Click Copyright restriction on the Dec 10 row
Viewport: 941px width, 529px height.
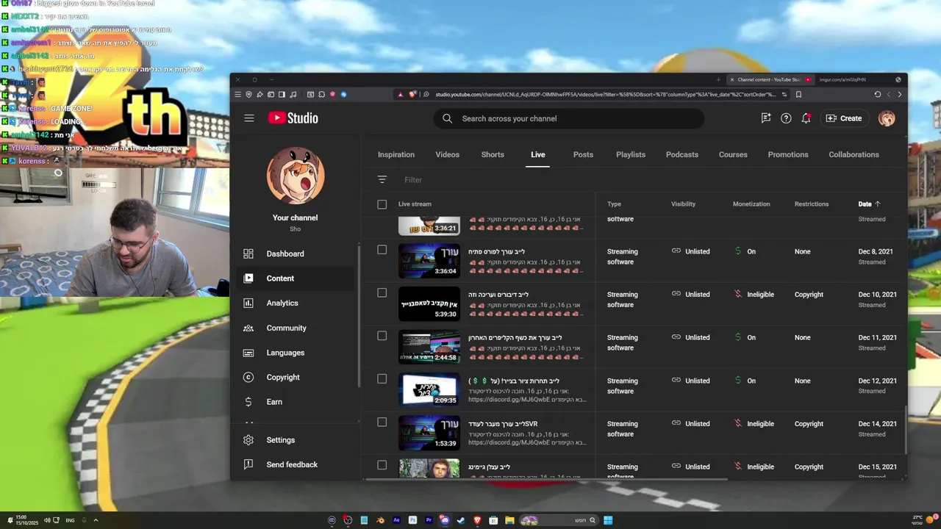click(x=809, y=295)
